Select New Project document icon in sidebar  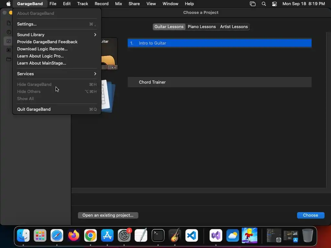(x=9, y=23)
